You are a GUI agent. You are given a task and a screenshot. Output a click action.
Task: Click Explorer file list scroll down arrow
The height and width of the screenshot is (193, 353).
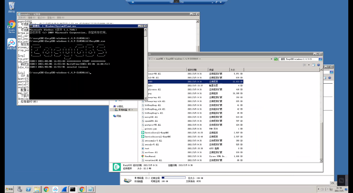tap(321, 161)
